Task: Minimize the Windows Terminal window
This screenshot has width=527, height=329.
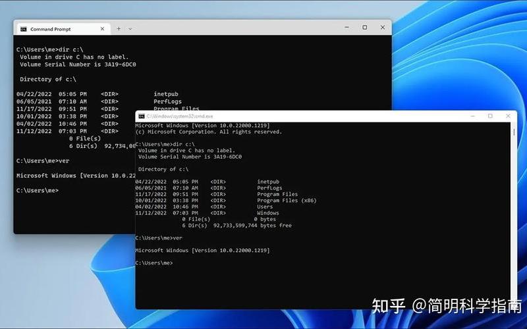Action: tap(347, 27)
